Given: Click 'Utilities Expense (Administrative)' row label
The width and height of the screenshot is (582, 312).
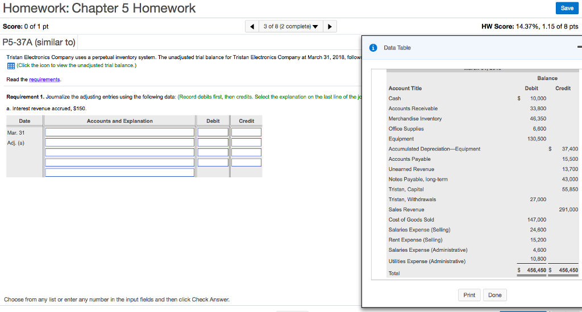Looking at the screenshot, I should coord(427,261).
